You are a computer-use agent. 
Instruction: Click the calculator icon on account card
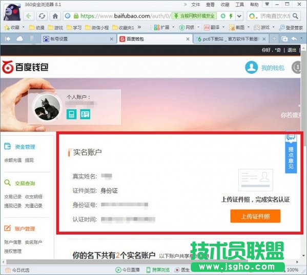point(71,114)
